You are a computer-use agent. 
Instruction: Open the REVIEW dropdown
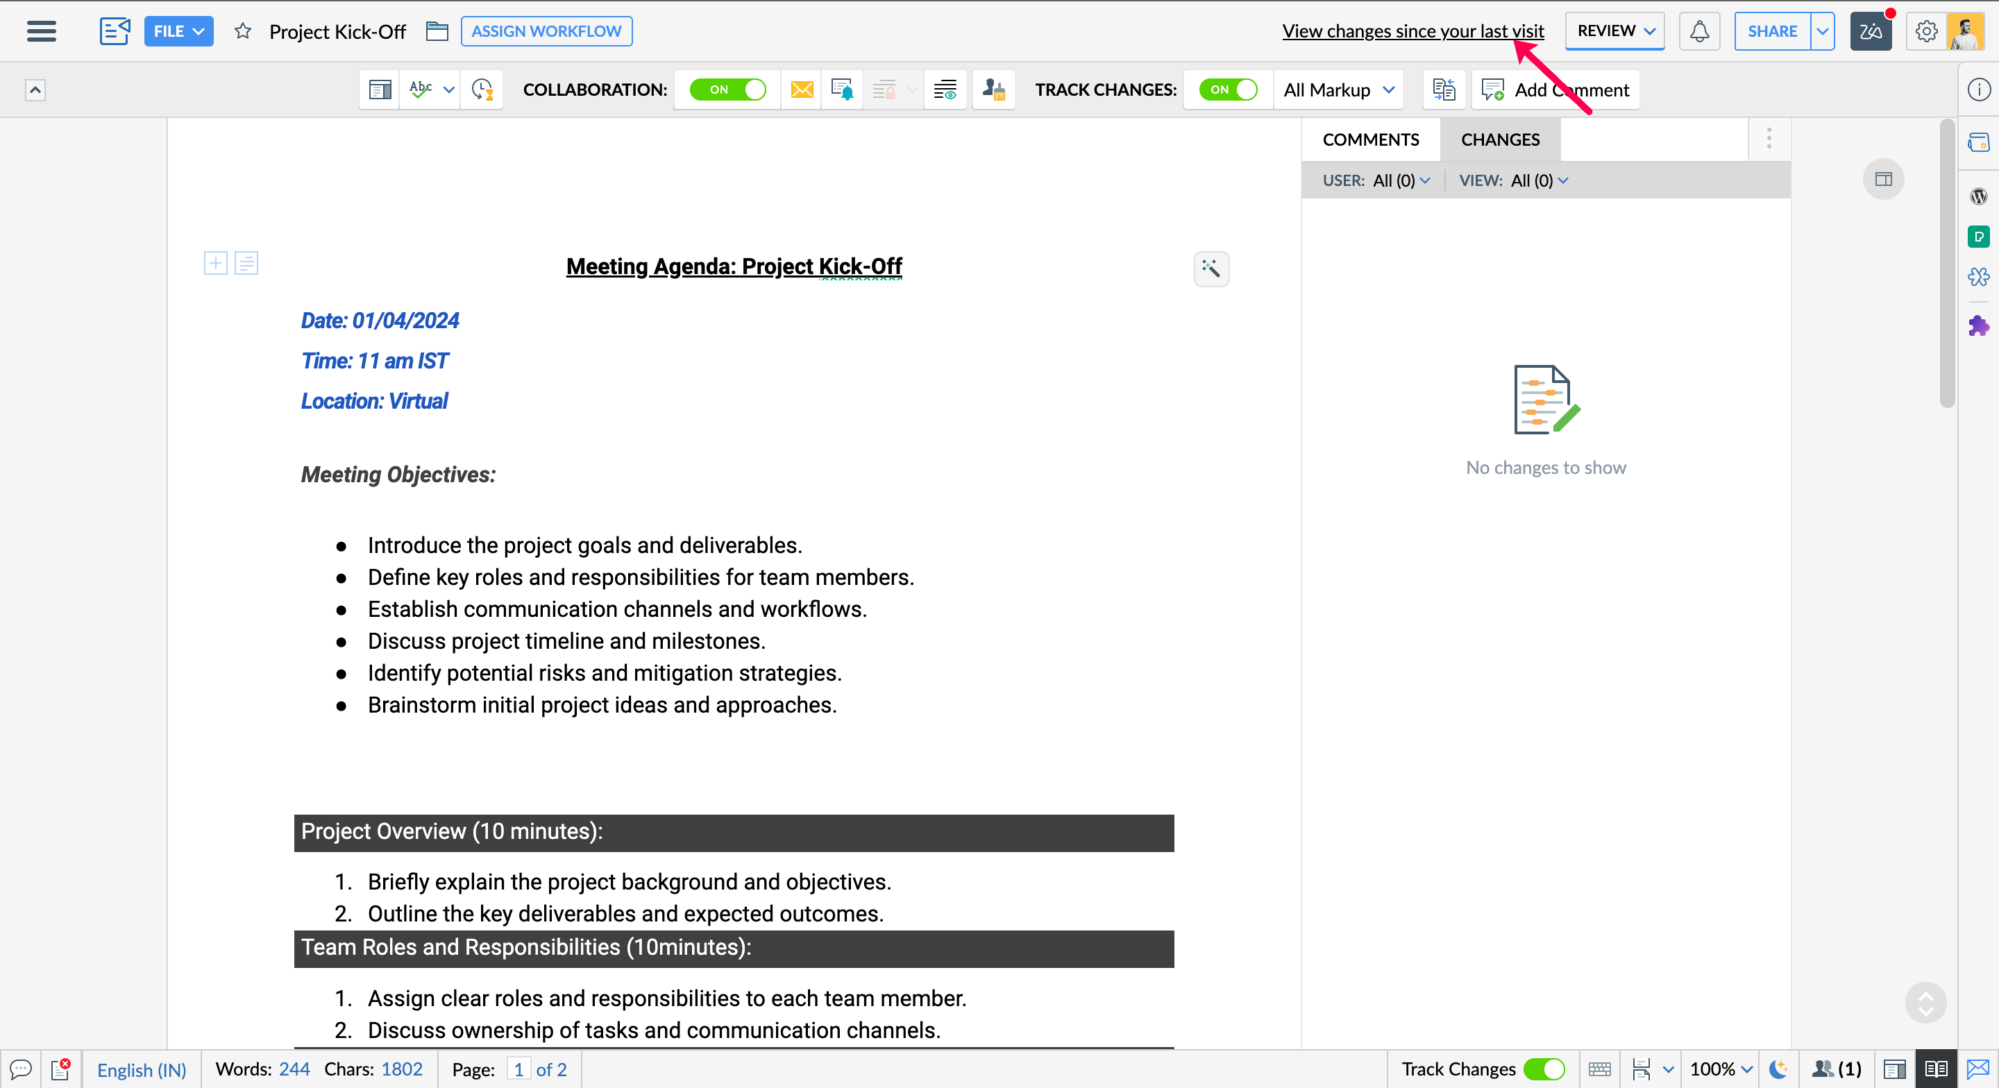[1614, 31]
